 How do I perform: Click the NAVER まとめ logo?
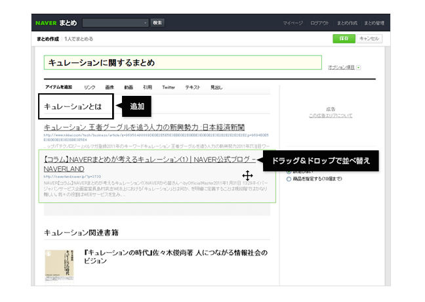pos(56,23)
